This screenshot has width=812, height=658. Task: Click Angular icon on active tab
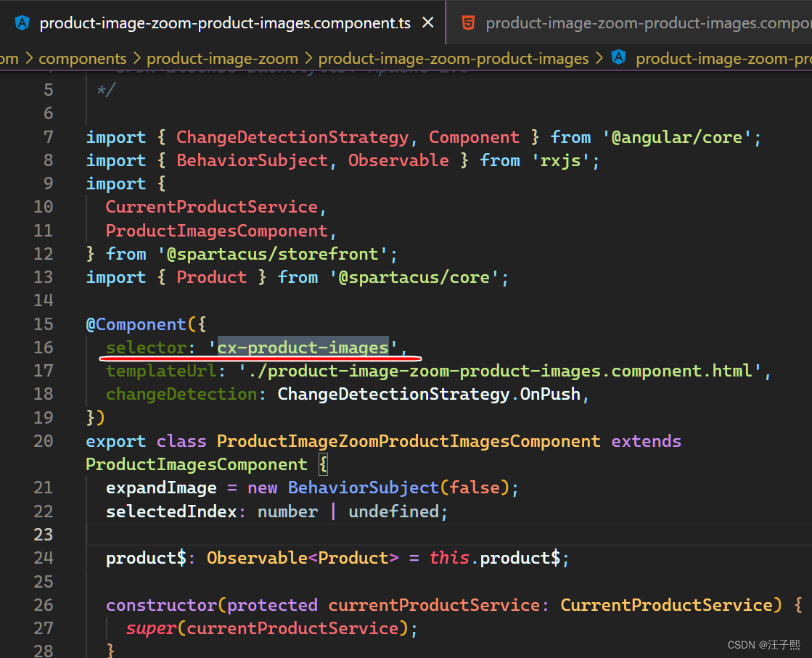22,22
